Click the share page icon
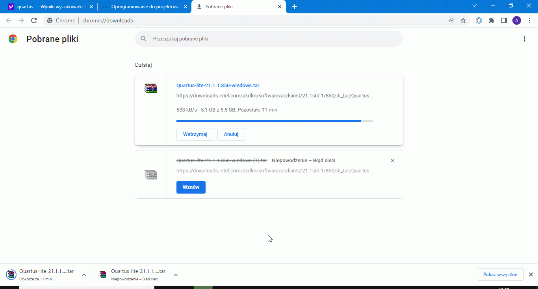 (x=451, y=20)
